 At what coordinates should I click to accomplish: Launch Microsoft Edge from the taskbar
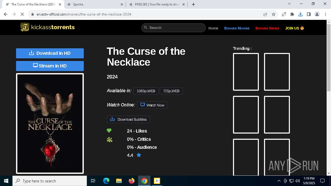[106, 181]
